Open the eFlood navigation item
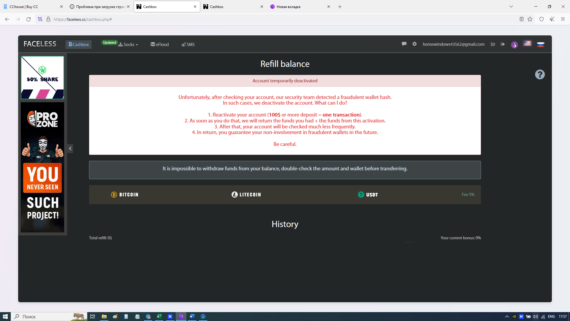570x321 pixels. pos(160,45)
